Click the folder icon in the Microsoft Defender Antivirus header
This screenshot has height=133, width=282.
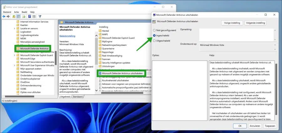click(x=62, y=22)
